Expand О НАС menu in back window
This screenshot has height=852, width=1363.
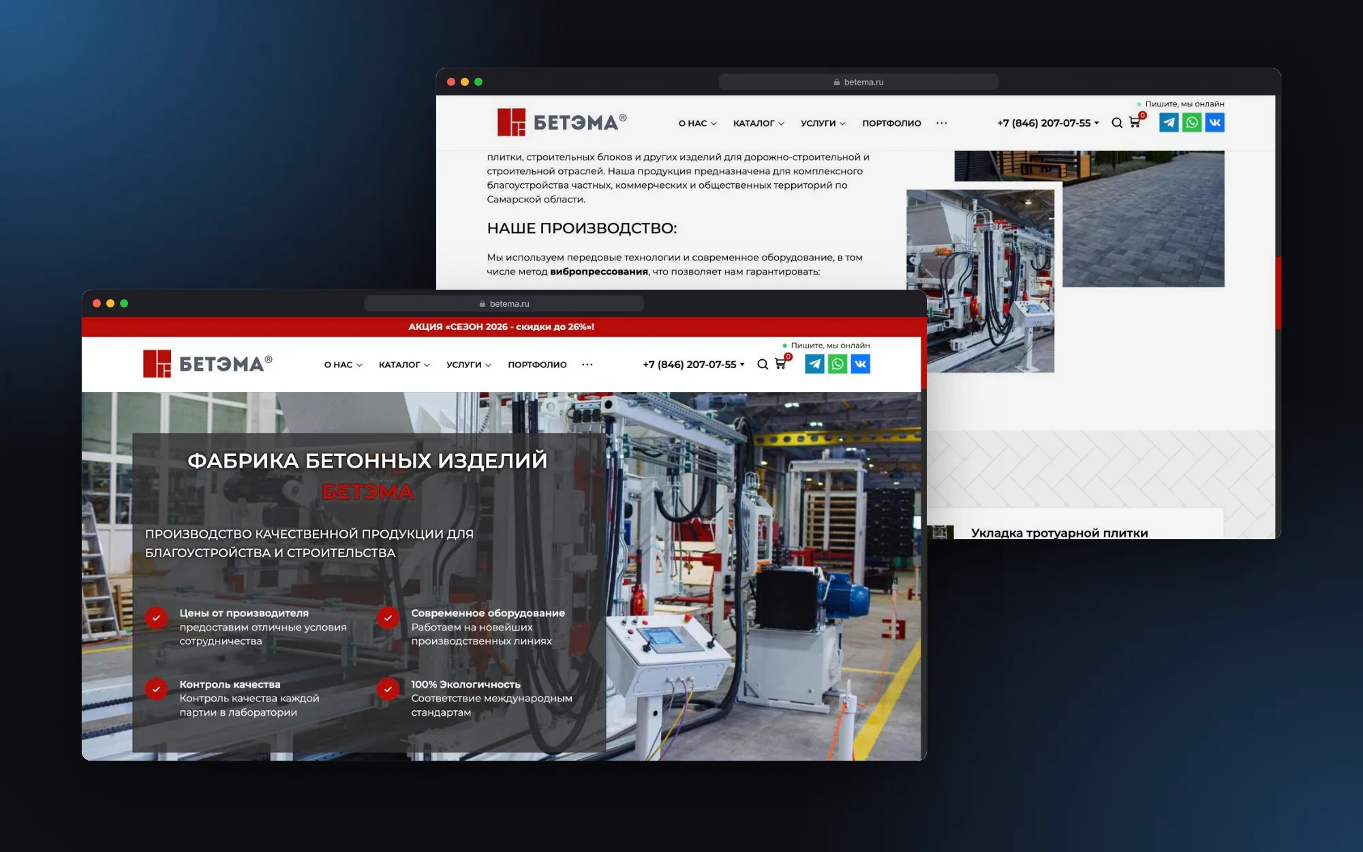click(698, 123)
